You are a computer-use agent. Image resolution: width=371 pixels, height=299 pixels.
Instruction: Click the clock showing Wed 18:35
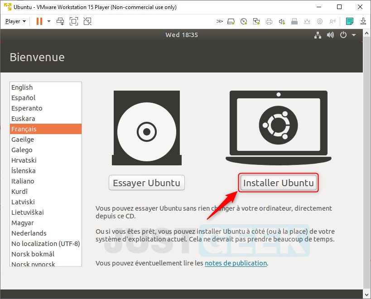pos(182,35)
